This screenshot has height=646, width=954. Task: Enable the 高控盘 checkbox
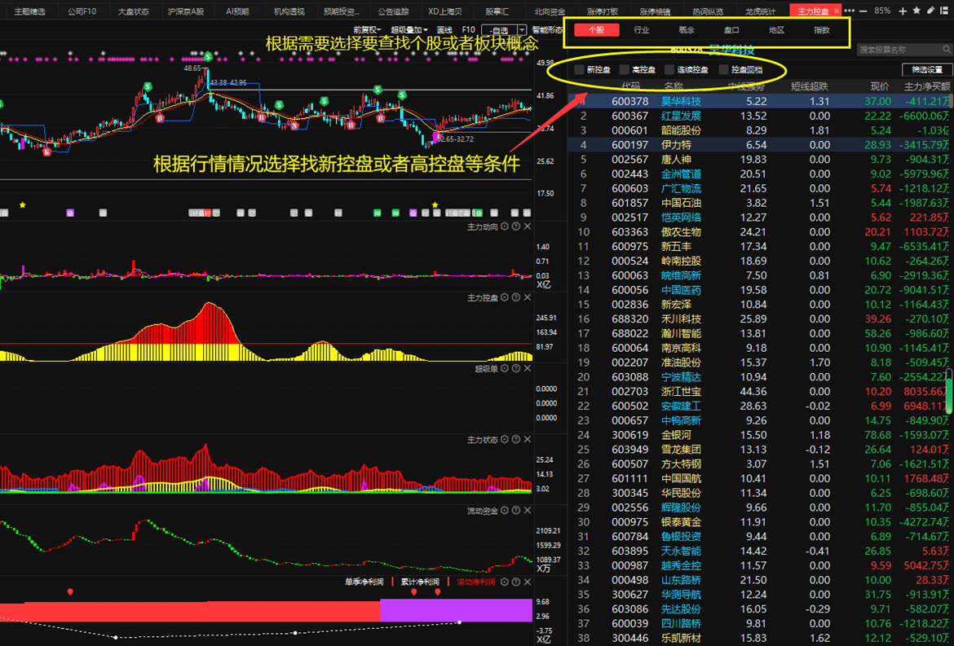point(625,69)
